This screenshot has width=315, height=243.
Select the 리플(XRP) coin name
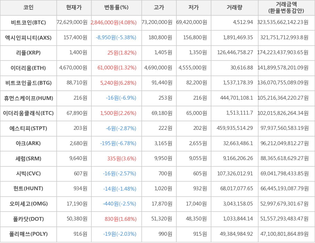pos(28,53)
